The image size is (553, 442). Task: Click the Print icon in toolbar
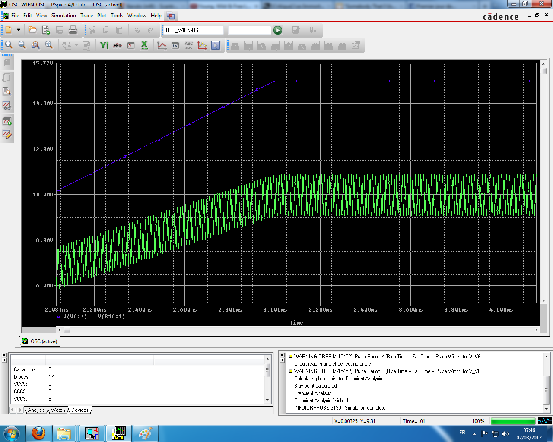point(73,30)
